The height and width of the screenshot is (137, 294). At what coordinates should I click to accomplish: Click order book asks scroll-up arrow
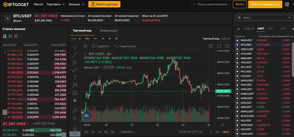click(5, 52)
